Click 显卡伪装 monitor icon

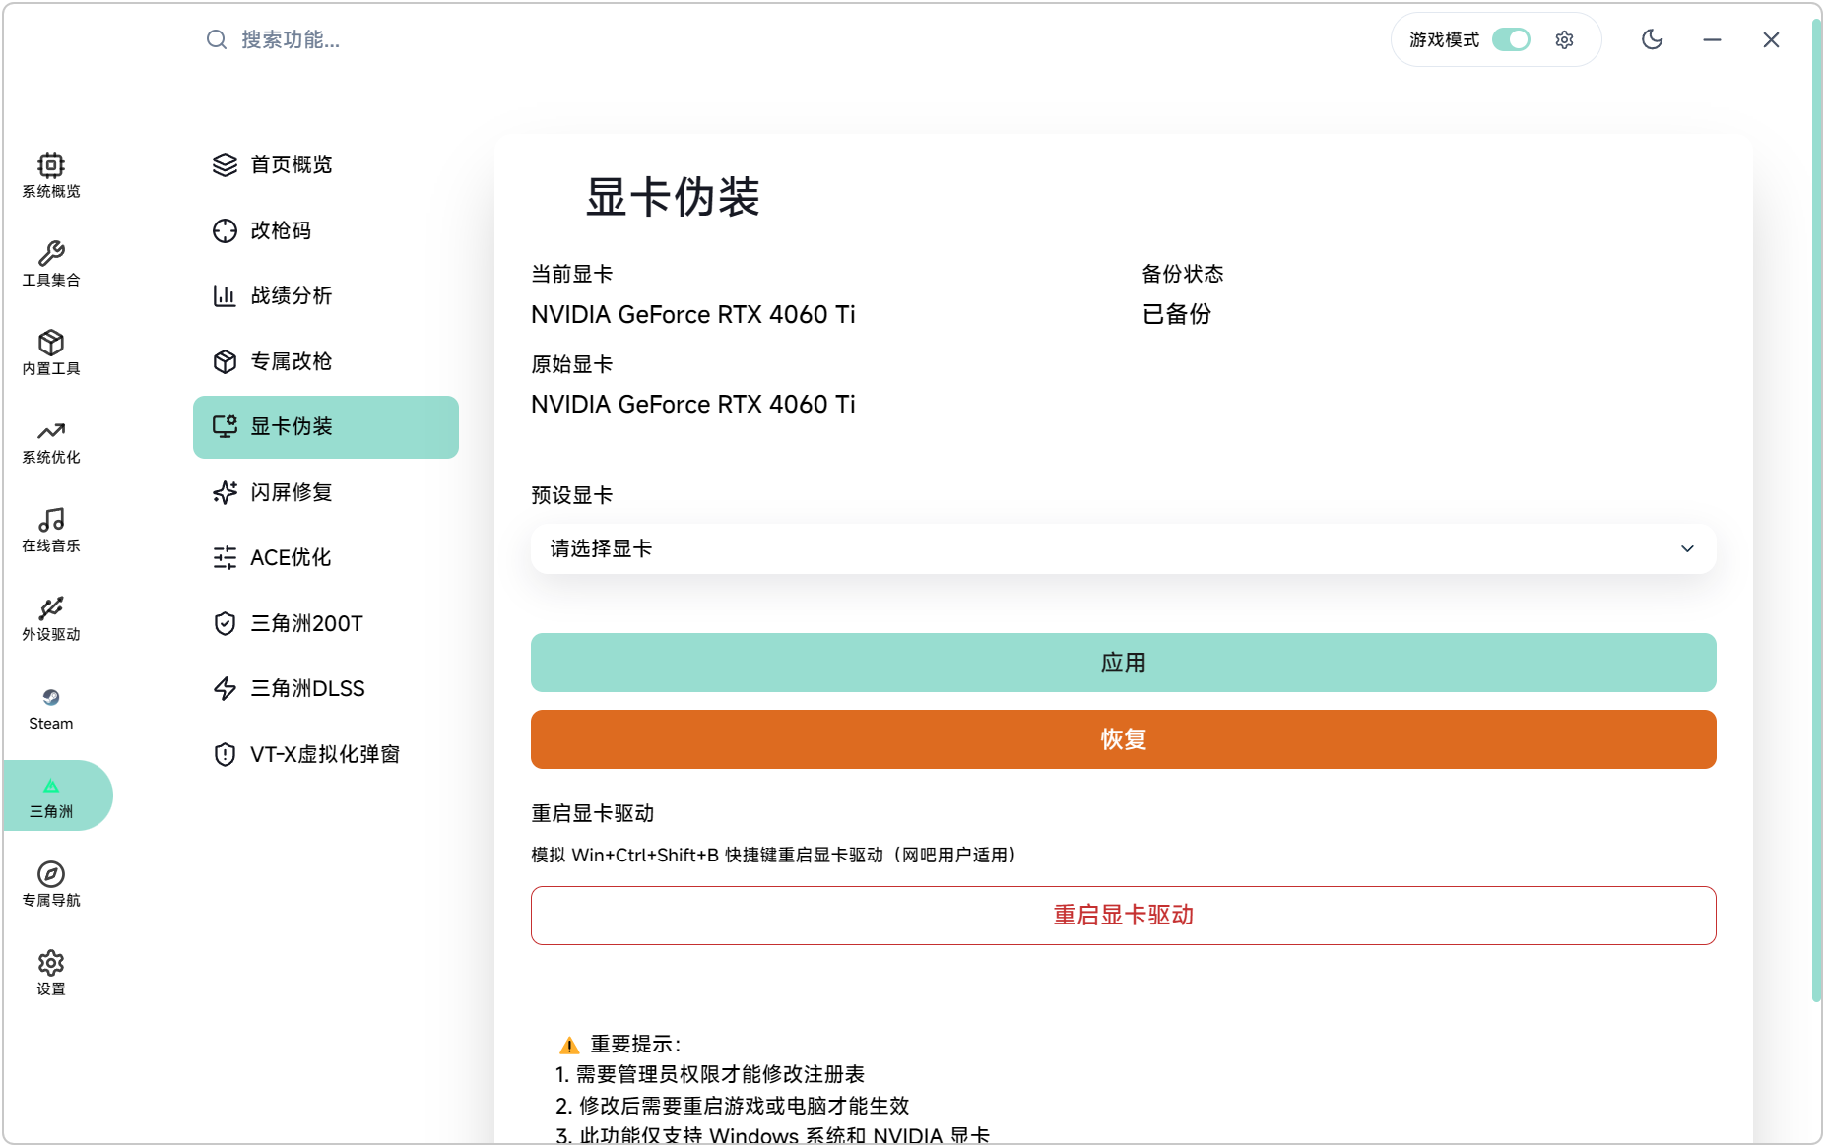coord(225,426)
